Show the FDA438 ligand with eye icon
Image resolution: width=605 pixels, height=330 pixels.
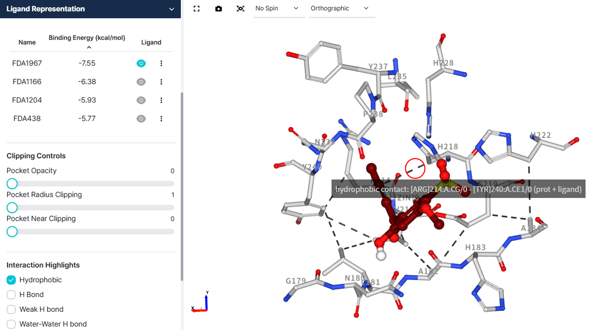pos(141,118)
